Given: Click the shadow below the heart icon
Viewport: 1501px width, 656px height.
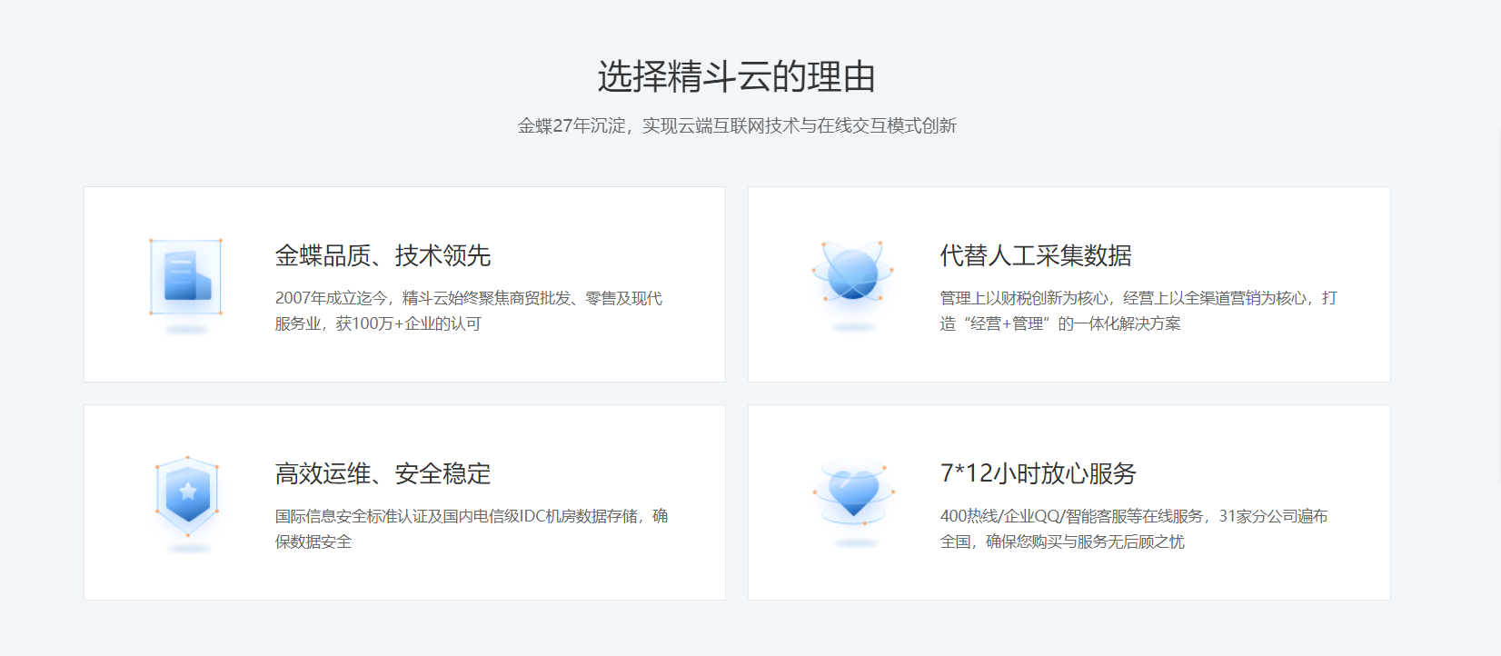Looking at the screenshot, I should coord(855,543).
